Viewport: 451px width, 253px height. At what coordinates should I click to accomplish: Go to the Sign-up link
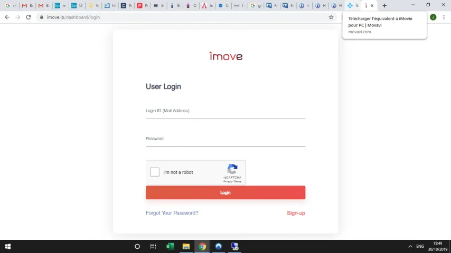pos(296,213)
